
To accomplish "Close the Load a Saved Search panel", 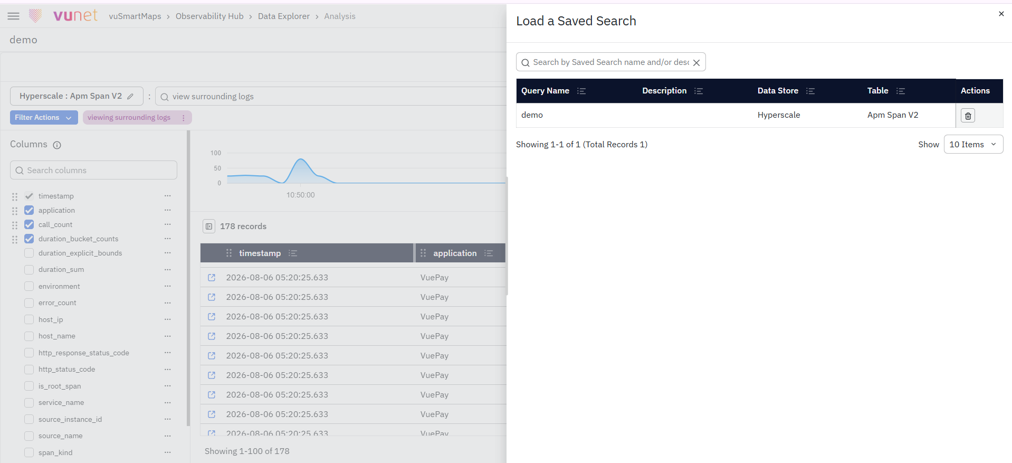I will coord(1001,14).
